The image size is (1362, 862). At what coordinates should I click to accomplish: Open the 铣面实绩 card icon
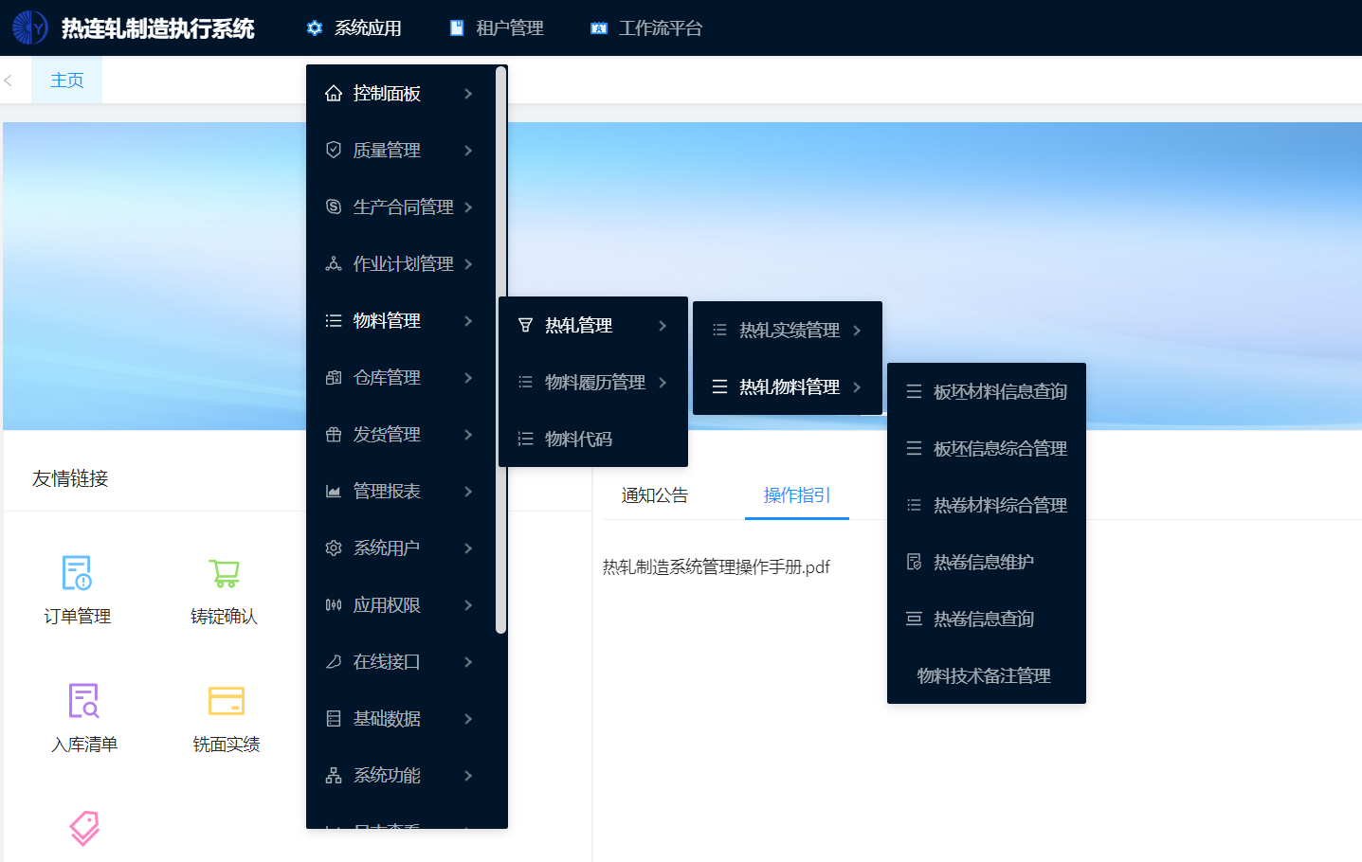(226, 701)
